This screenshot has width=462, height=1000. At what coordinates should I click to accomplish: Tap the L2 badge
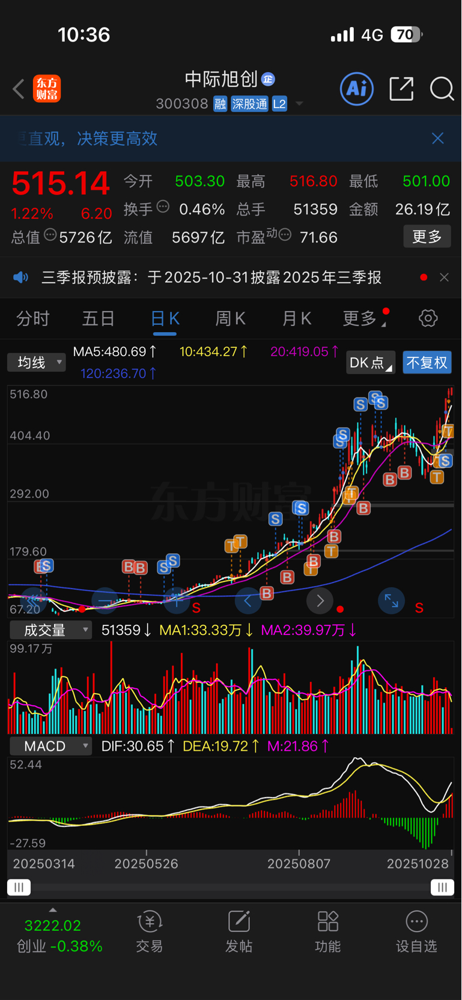[279, 104]
